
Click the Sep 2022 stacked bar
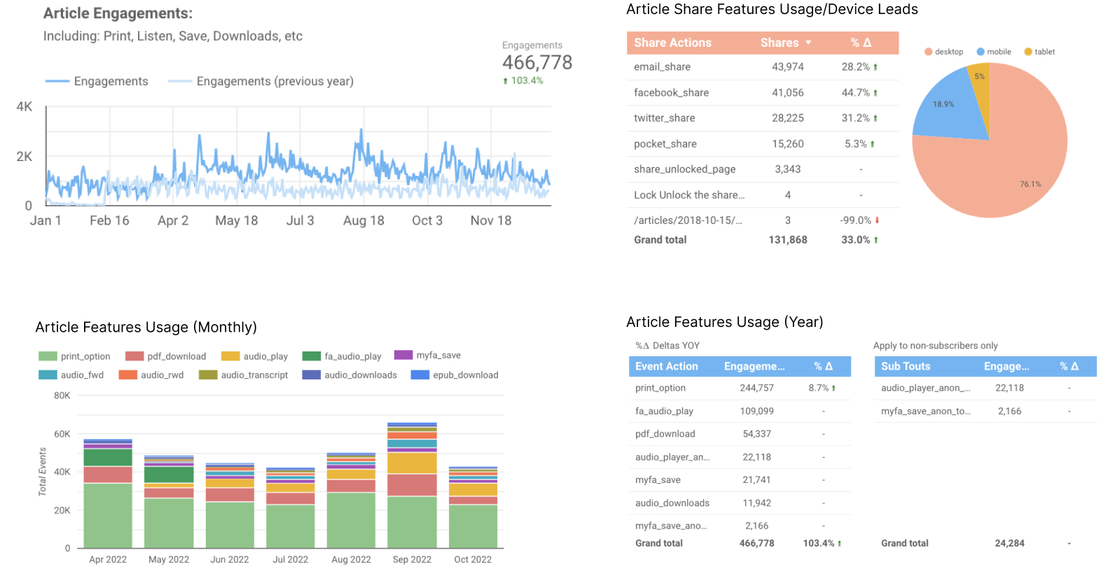(412, 490)
